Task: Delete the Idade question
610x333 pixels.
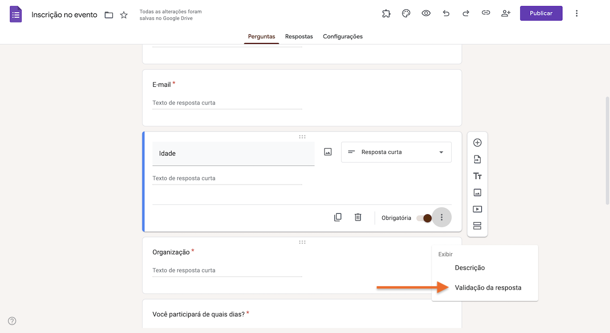Action: pos(357,217)
